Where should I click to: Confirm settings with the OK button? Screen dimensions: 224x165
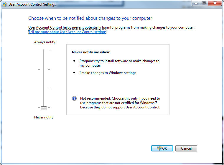point(162,148)
